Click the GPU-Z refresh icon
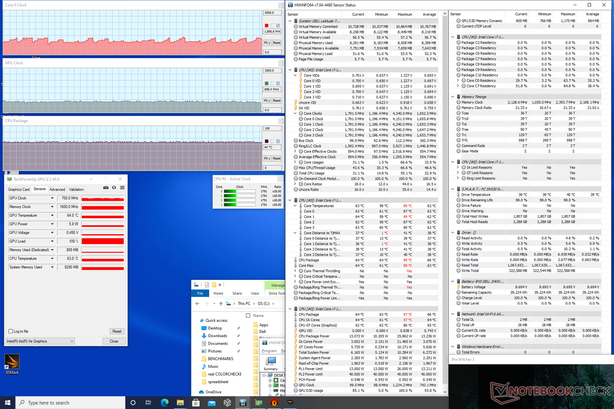 point(114,188)
